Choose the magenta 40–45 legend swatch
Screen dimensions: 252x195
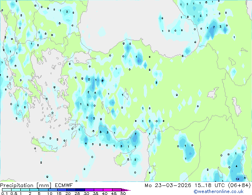pos(108,190)
